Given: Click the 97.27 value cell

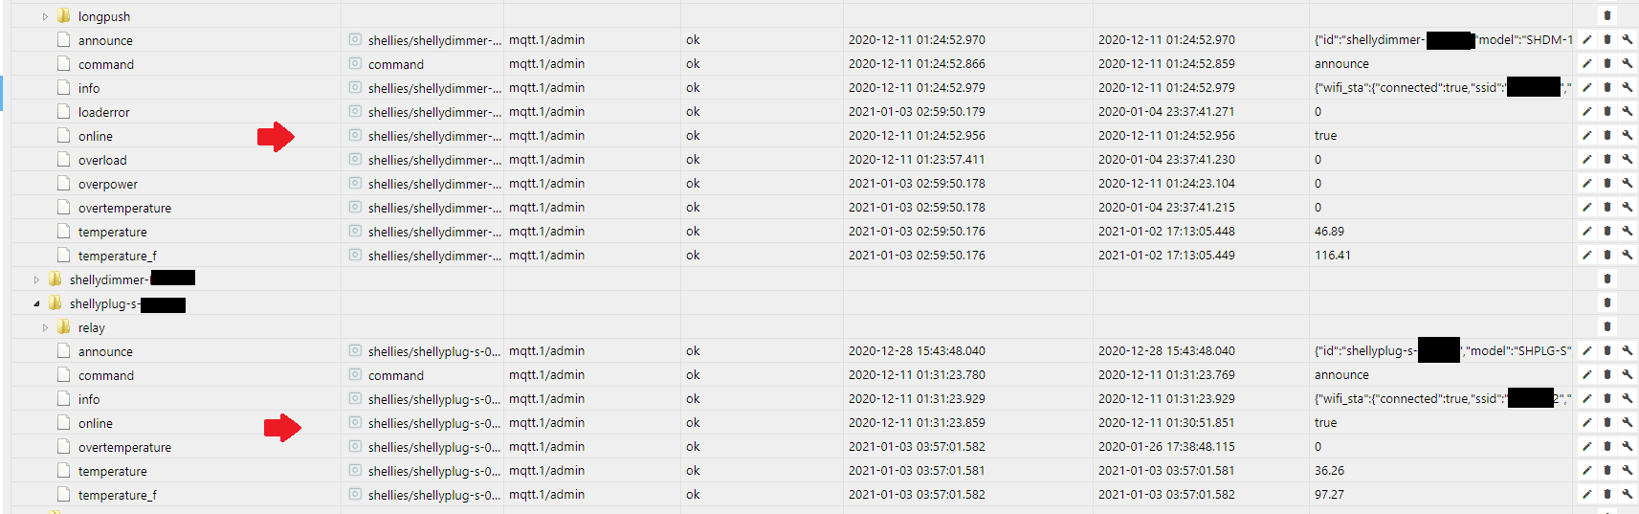Looking at the screenshot, I should (x=1329, y=494).
